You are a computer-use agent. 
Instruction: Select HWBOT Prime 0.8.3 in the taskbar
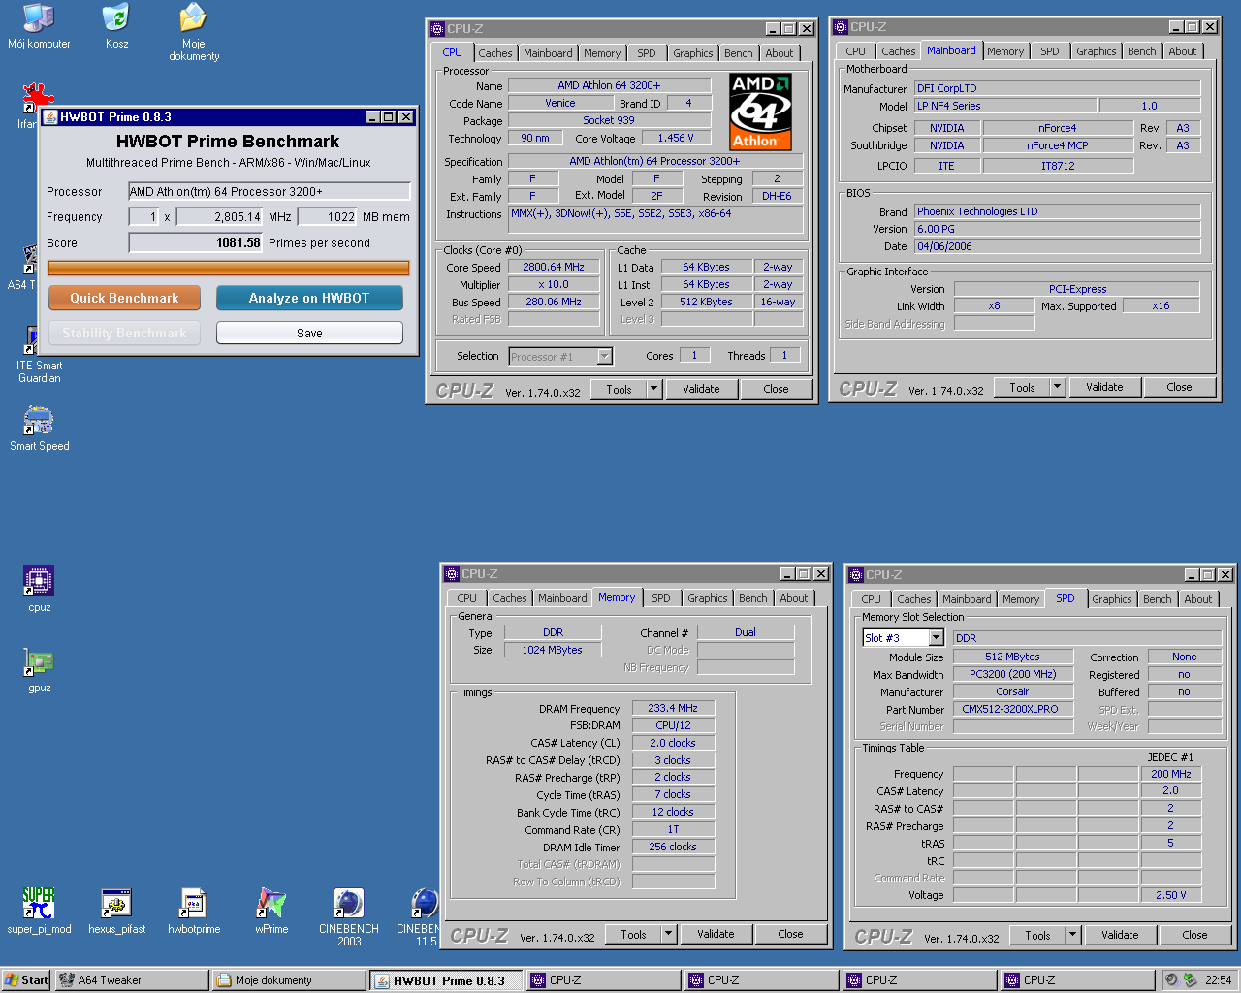coord(446,980)
